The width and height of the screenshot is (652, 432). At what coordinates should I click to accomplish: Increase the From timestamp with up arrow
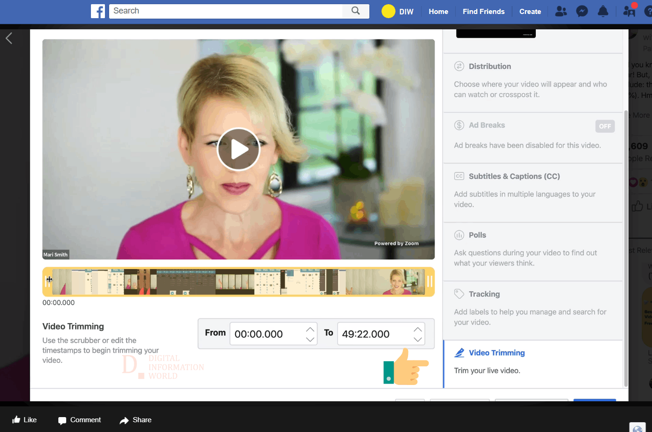310,329
